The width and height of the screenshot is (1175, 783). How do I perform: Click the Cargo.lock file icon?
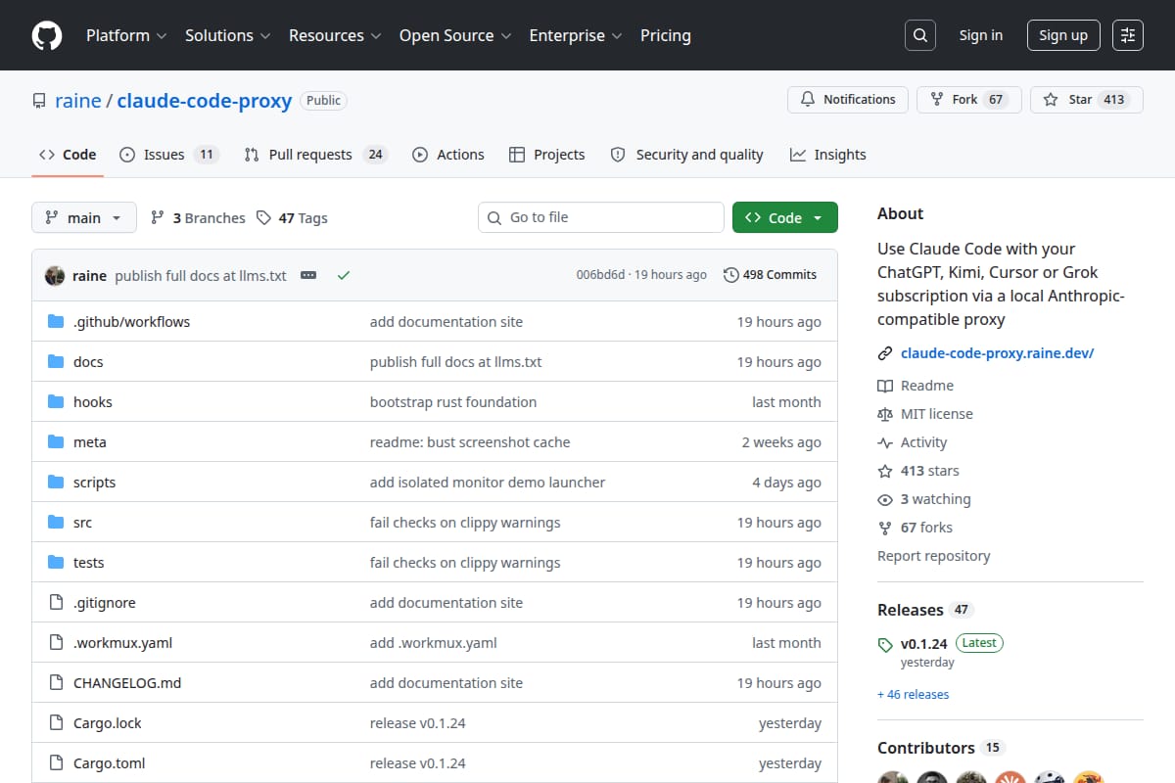[x=56, y=723]
